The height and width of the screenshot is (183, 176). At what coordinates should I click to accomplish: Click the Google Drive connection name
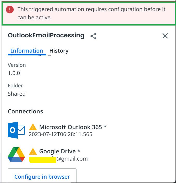pos(60,151)
